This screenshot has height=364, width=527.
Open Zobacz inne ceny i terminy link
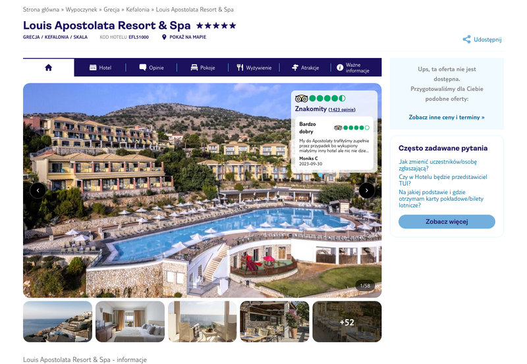click(x=447, y=117)
